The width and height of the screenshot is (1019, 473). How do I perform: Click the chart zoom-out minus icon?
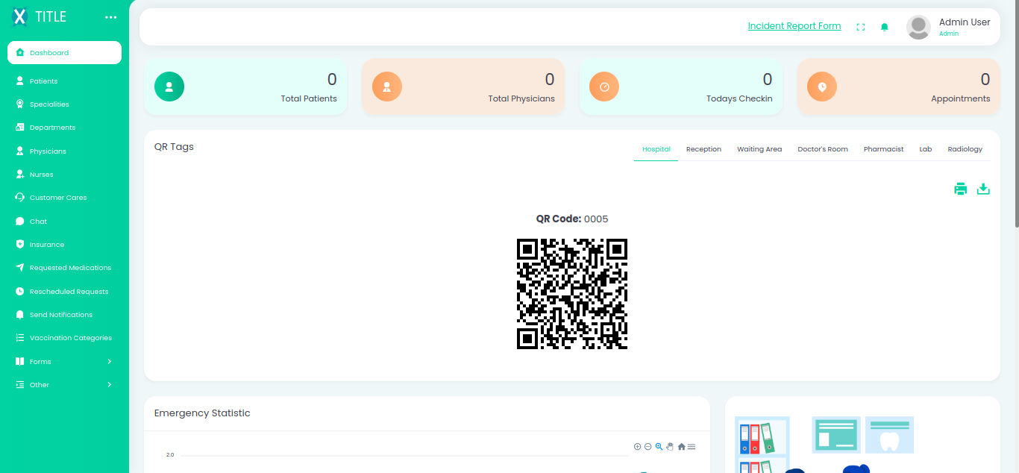pos(648,447)
